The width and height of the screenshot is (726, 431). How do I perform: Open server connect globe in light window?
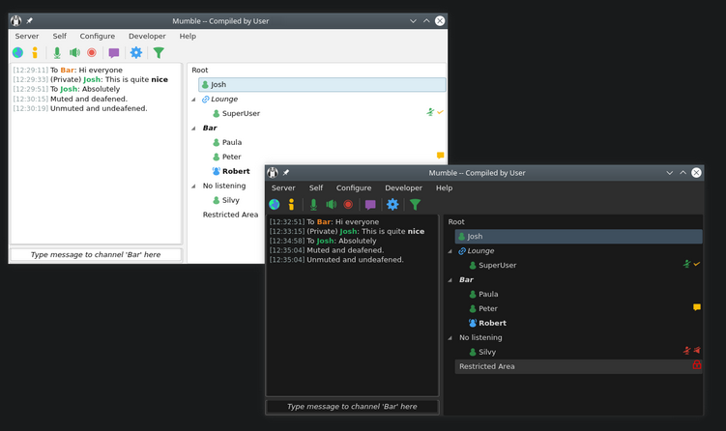pos(17,53)
